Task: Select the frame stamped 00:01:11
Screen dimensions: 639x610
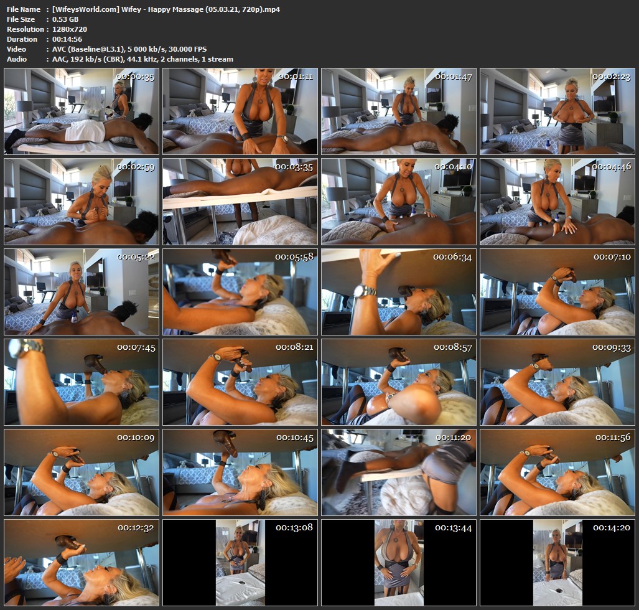Action: pyautogui.click(x=240, y=111)
